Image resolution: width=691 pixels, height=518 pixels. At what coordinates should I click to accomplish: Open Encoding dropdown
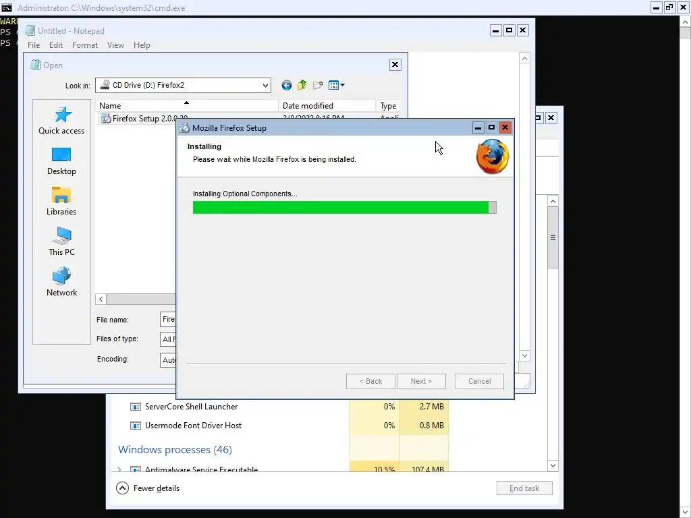tap(168, 360)
